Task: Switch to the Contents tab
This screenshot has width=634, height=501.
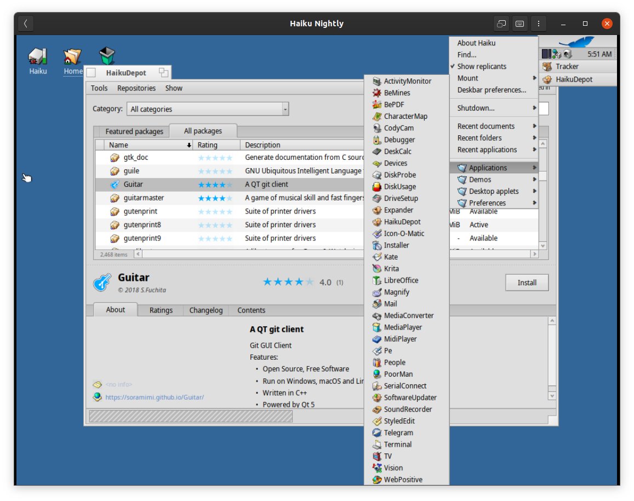Action: coord(251,310)
